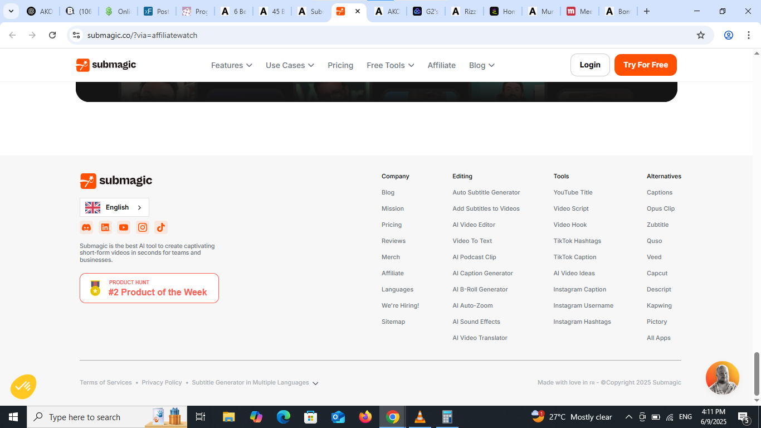Show hidden system tray icons
Viewport: 761px width, 428px height.
pos(629,417)
